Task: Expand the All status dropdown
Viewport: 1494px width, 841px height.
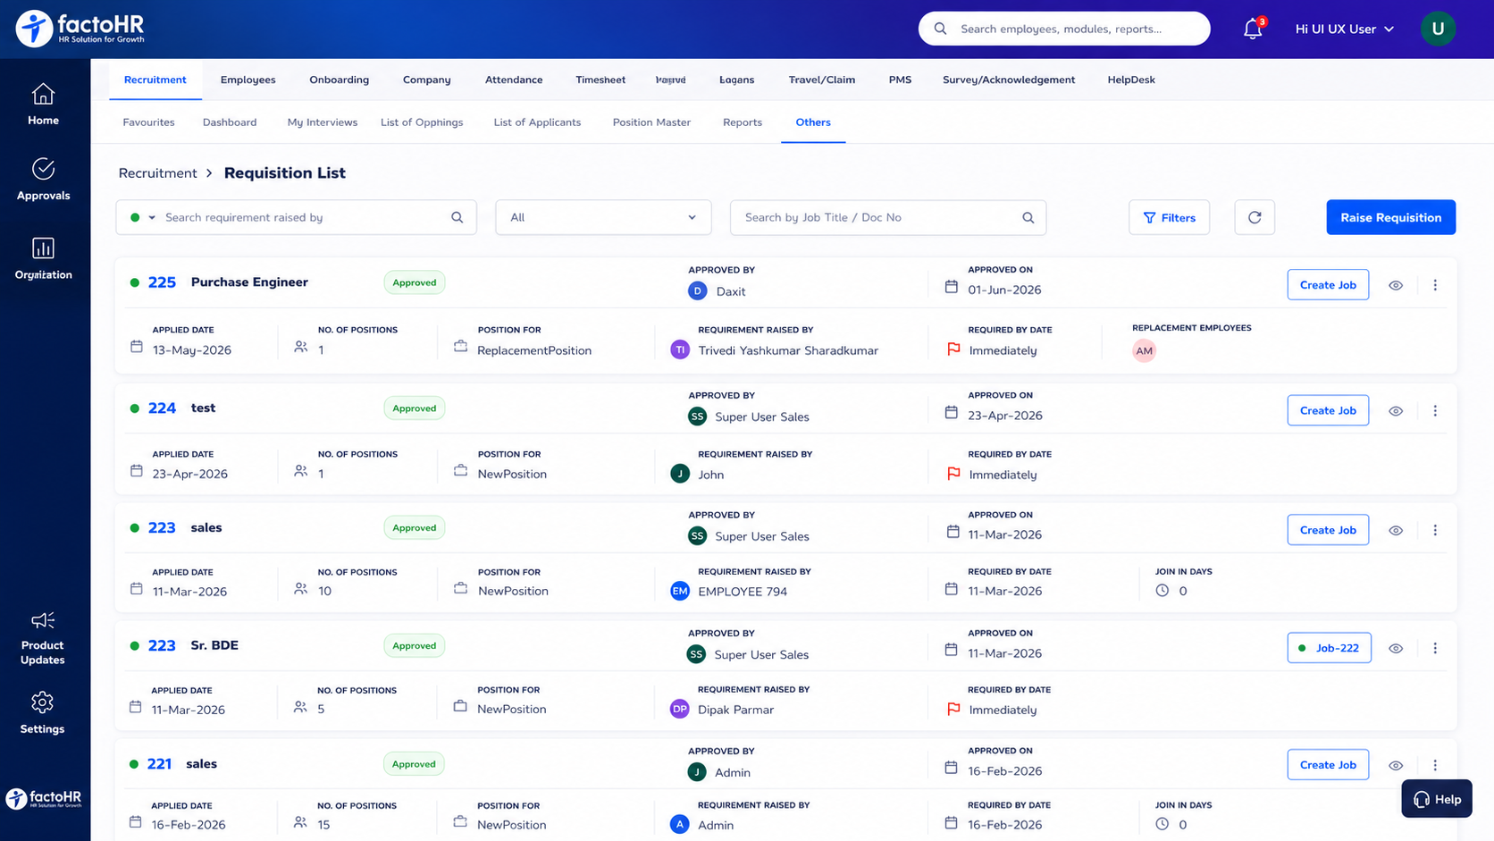Action: click(603, 217)
